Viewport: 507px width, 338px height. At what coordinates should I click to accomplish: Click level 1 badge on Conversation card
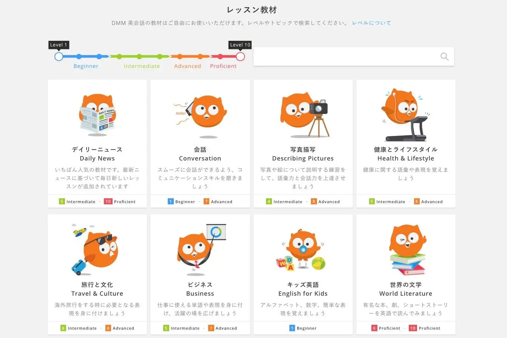pos(171,201)
